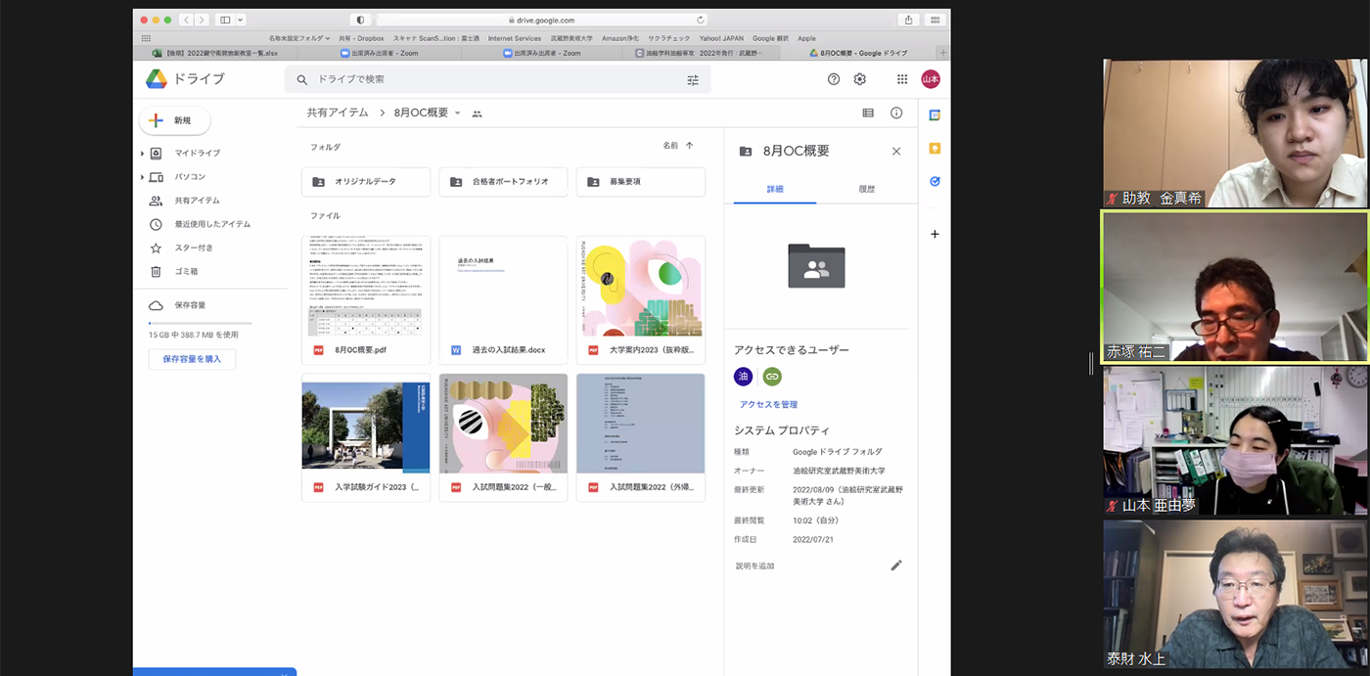The height and width of the screenshot is (676, 1370).
Task: Click the Safari share button
Action: point(909,20)
